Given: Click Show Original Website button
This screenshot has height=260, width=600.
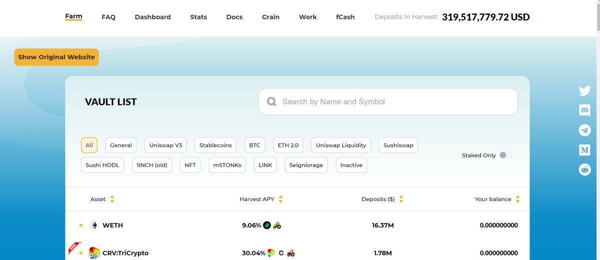Looking at the screenshot, I should pos(56,57).
